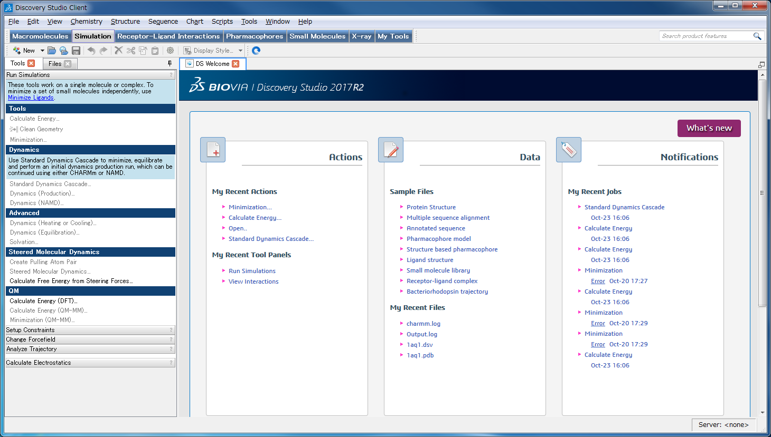
Task: Toggle the pin on the Tools panel
Action: (170, 63)
